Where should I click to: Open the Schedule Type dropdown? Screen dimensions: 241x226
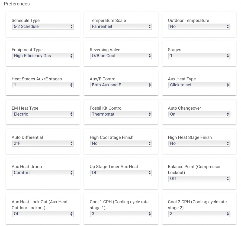tap(43, 27)
